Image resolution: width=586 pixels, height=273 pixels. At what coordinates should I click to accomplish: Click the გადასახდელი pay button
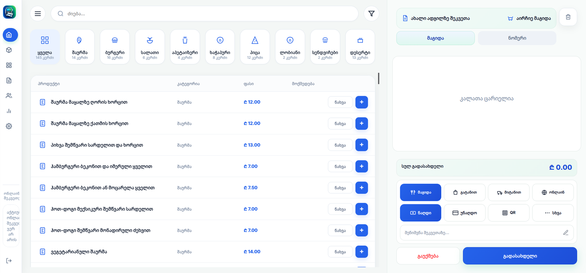(x=520, y=256)
